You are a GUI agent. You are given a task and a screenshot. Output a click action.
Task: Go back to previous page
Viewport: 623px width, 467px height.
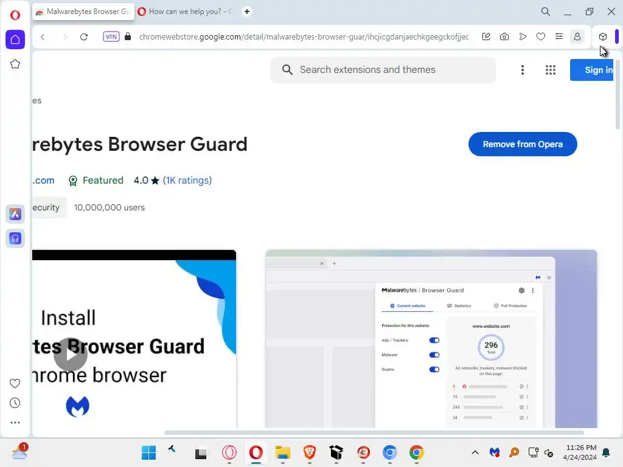(x=43, y=37)
